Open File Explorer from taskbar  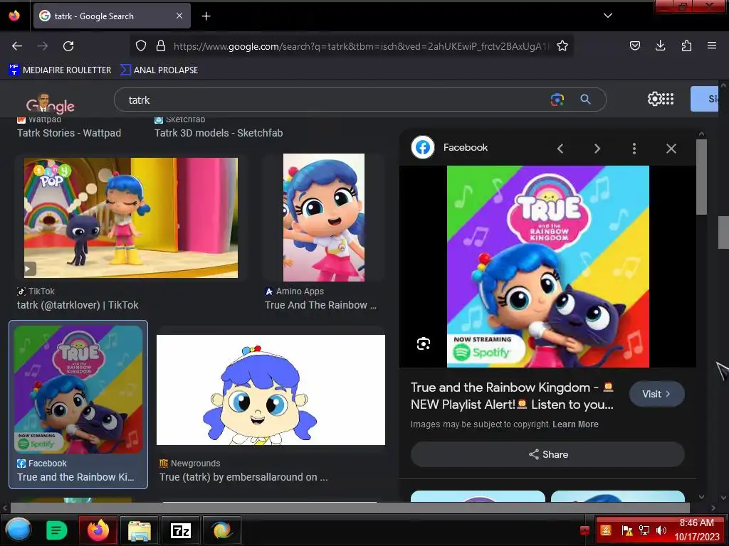point(139,530)
